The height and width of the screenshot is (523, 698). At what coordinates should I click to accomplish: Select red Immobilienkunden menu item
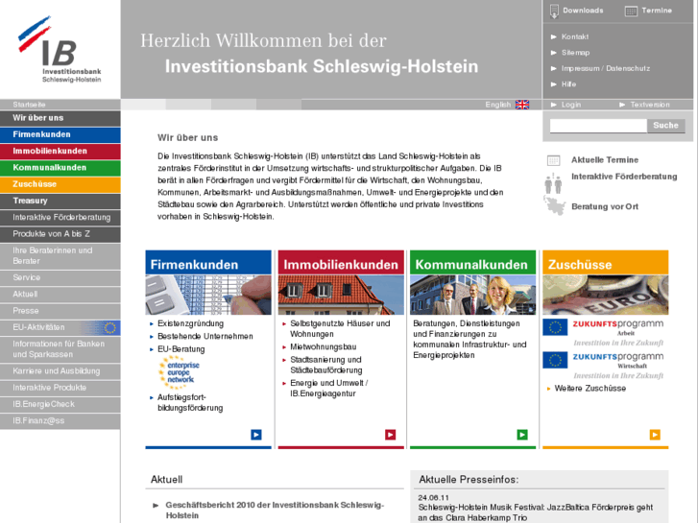[x=60, y=151]
